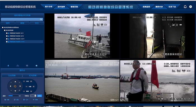
Task: Check the box for device ending 33477
Action: click(x=7, y=39)
